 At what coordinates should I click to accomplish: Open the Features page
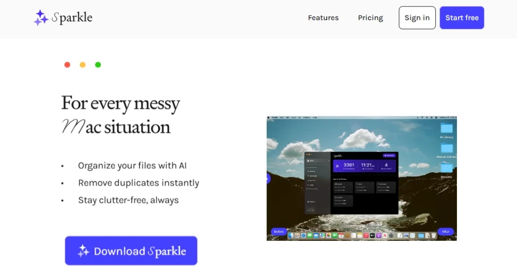point(323,18)
